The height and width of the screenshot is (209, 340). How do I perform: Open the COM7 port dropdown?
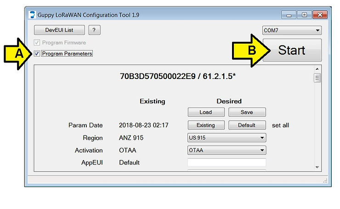292,30
